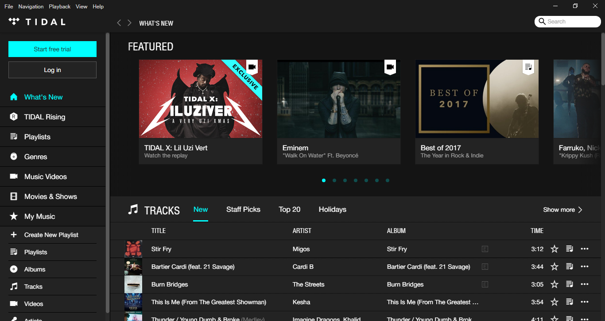Favorite Burn Bridges with the star
The image size is (605, 321).
[x=555, y=284]
